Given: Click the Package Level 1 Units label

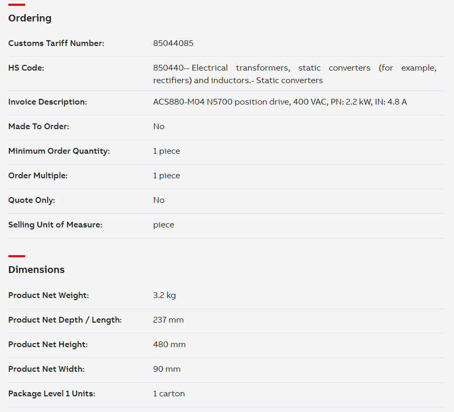Looking at the screenshot, I should tap(52, 394).
